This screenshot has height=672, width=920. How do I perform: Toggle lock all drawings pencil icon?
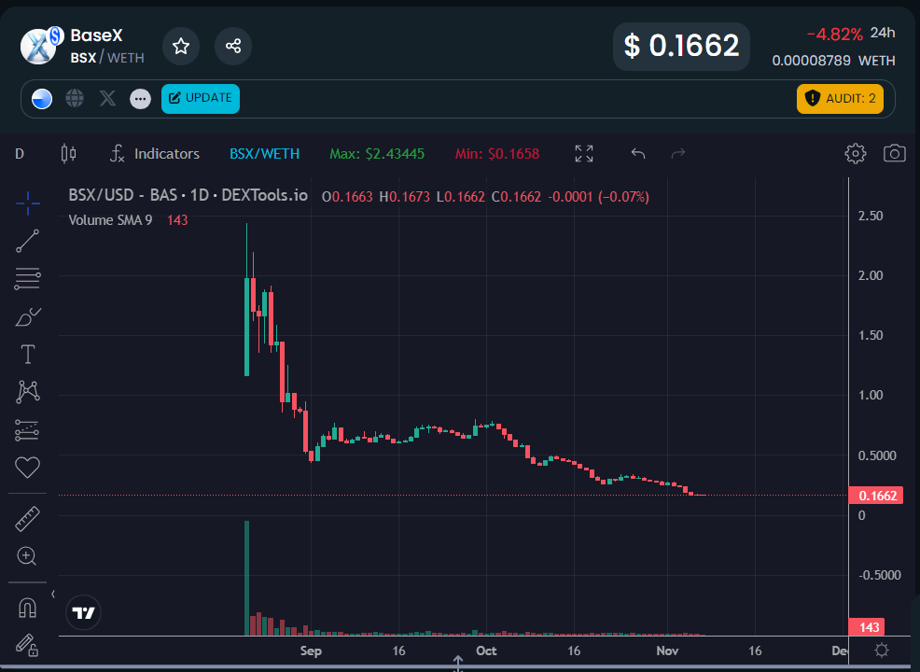coord(28,644)
